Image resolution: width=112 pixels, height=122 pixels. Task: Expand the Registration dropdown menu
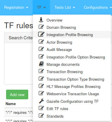[16, 8]
